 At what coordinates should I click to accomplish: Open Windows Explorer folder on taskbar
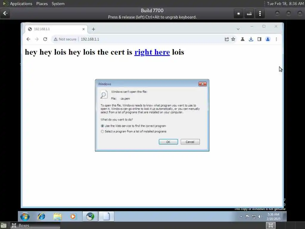pos(57,216)
